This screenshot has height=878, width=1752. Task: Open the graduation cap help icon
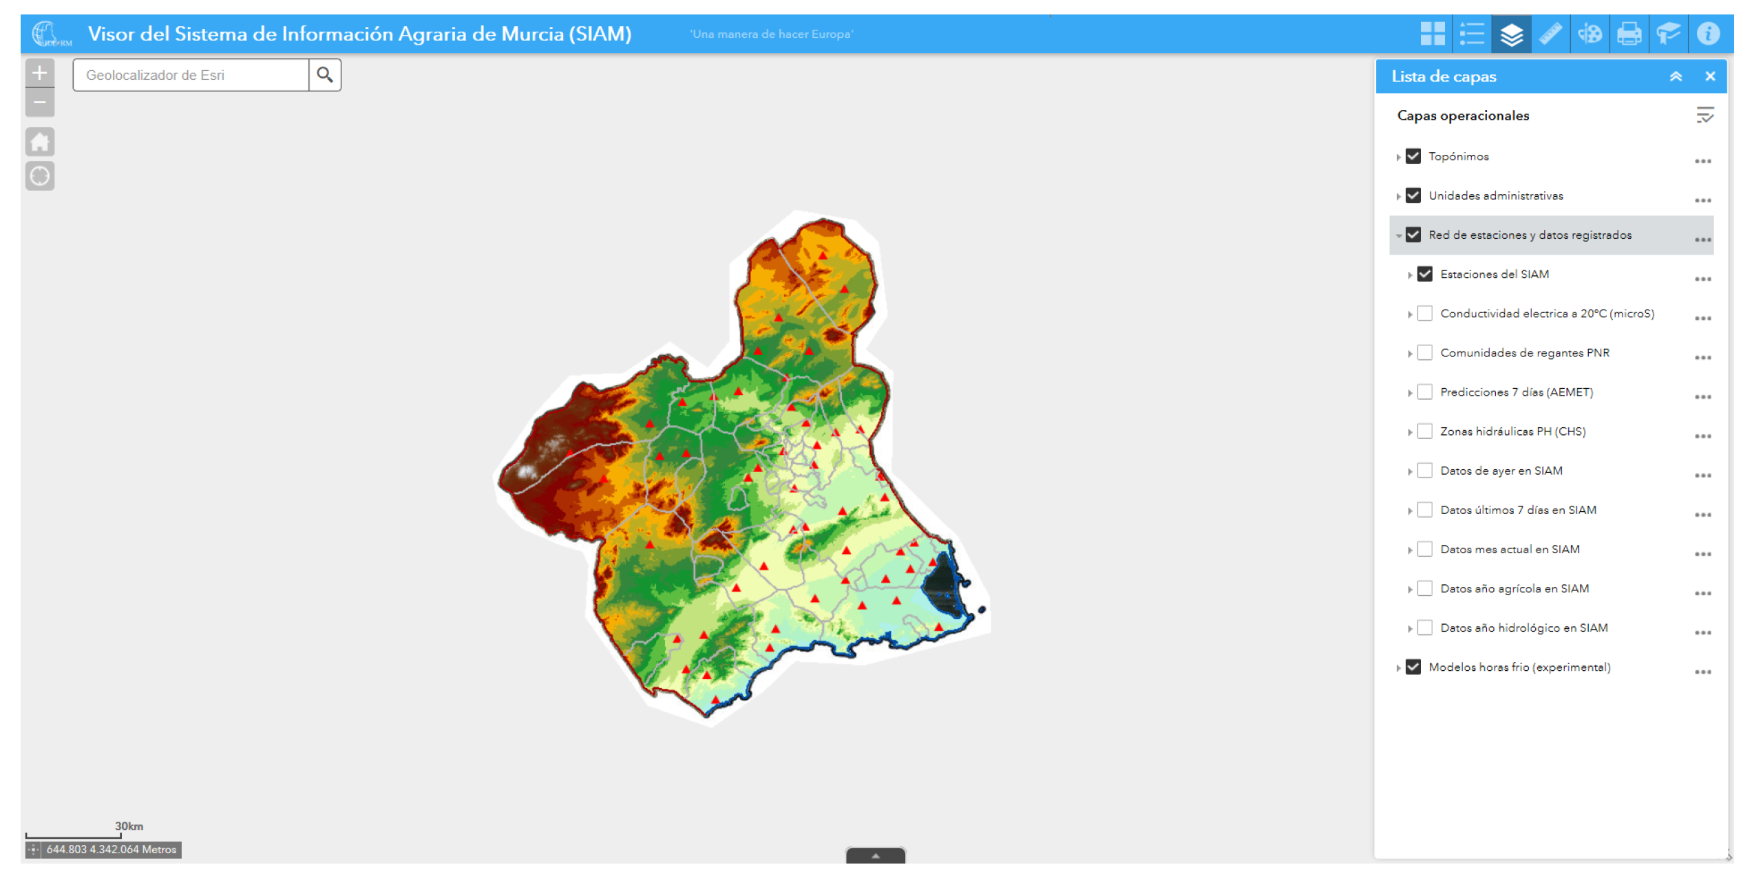(x=1668, y=34)
